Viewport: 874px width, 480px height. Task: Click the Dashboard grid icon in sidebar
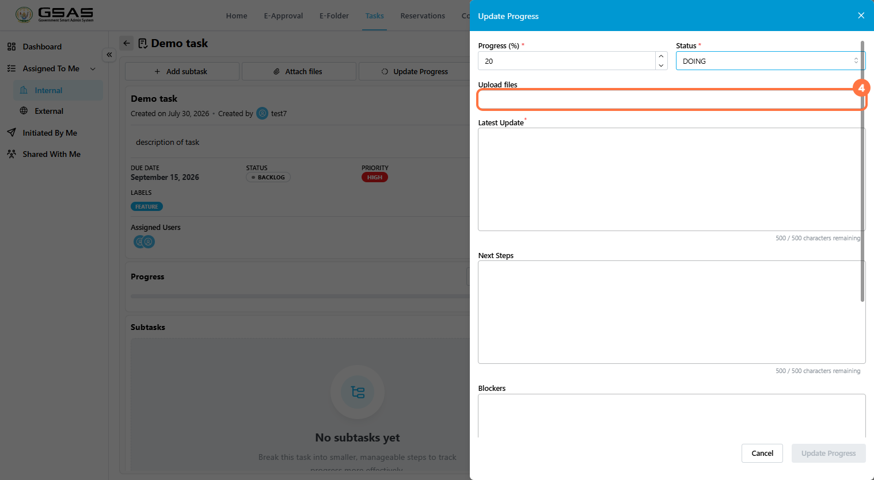12,47
